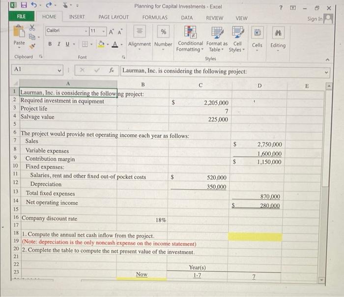Click the Select All corner triangle
This screenshot has height=297, width=344.
coord(15,83)
